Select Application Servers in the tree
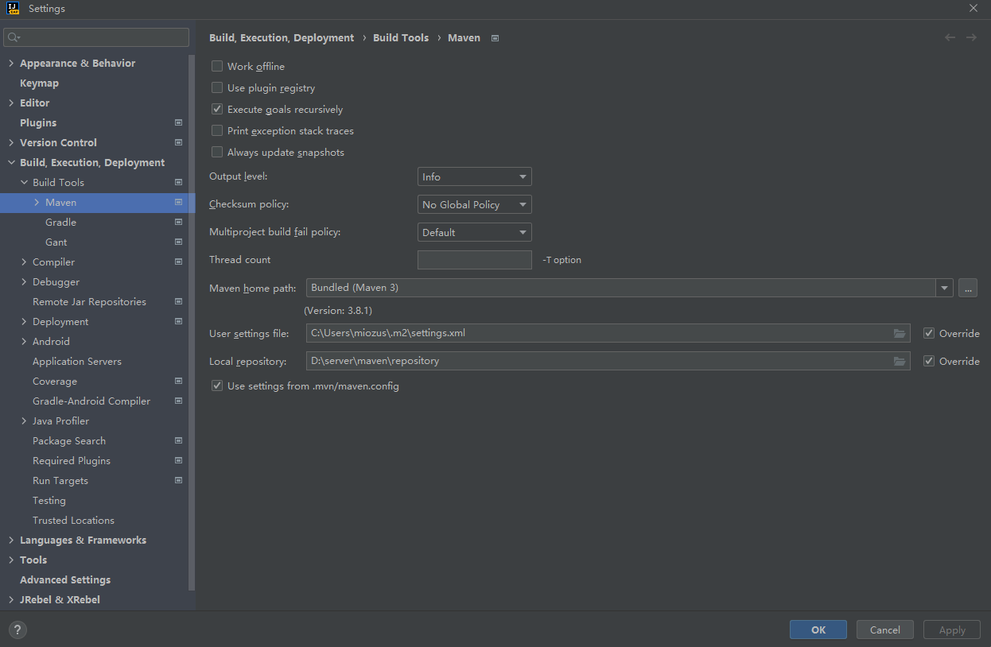The height and width of the screenshot is (647, 991). tap(77, 361)
